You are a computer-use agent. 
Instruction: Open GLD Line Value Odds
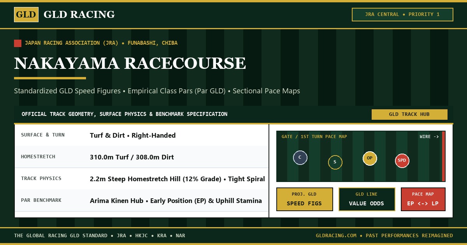(367, 199)
